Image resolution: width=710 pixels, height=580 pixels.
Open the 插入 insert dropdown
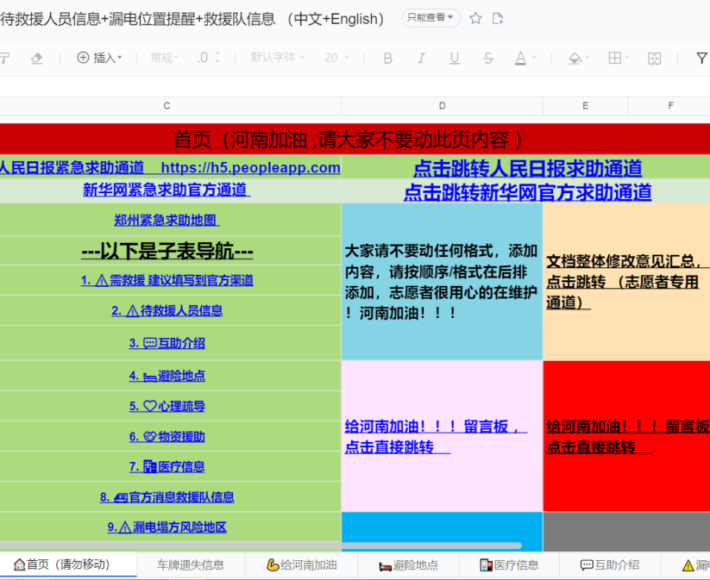(x=99, y=58)
